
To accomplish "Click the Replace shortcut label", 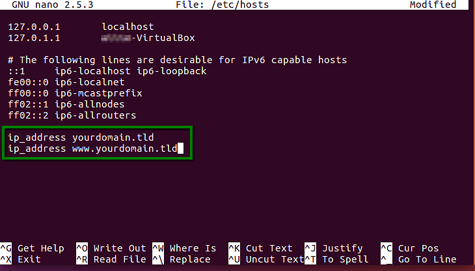I will pos(189,259).
